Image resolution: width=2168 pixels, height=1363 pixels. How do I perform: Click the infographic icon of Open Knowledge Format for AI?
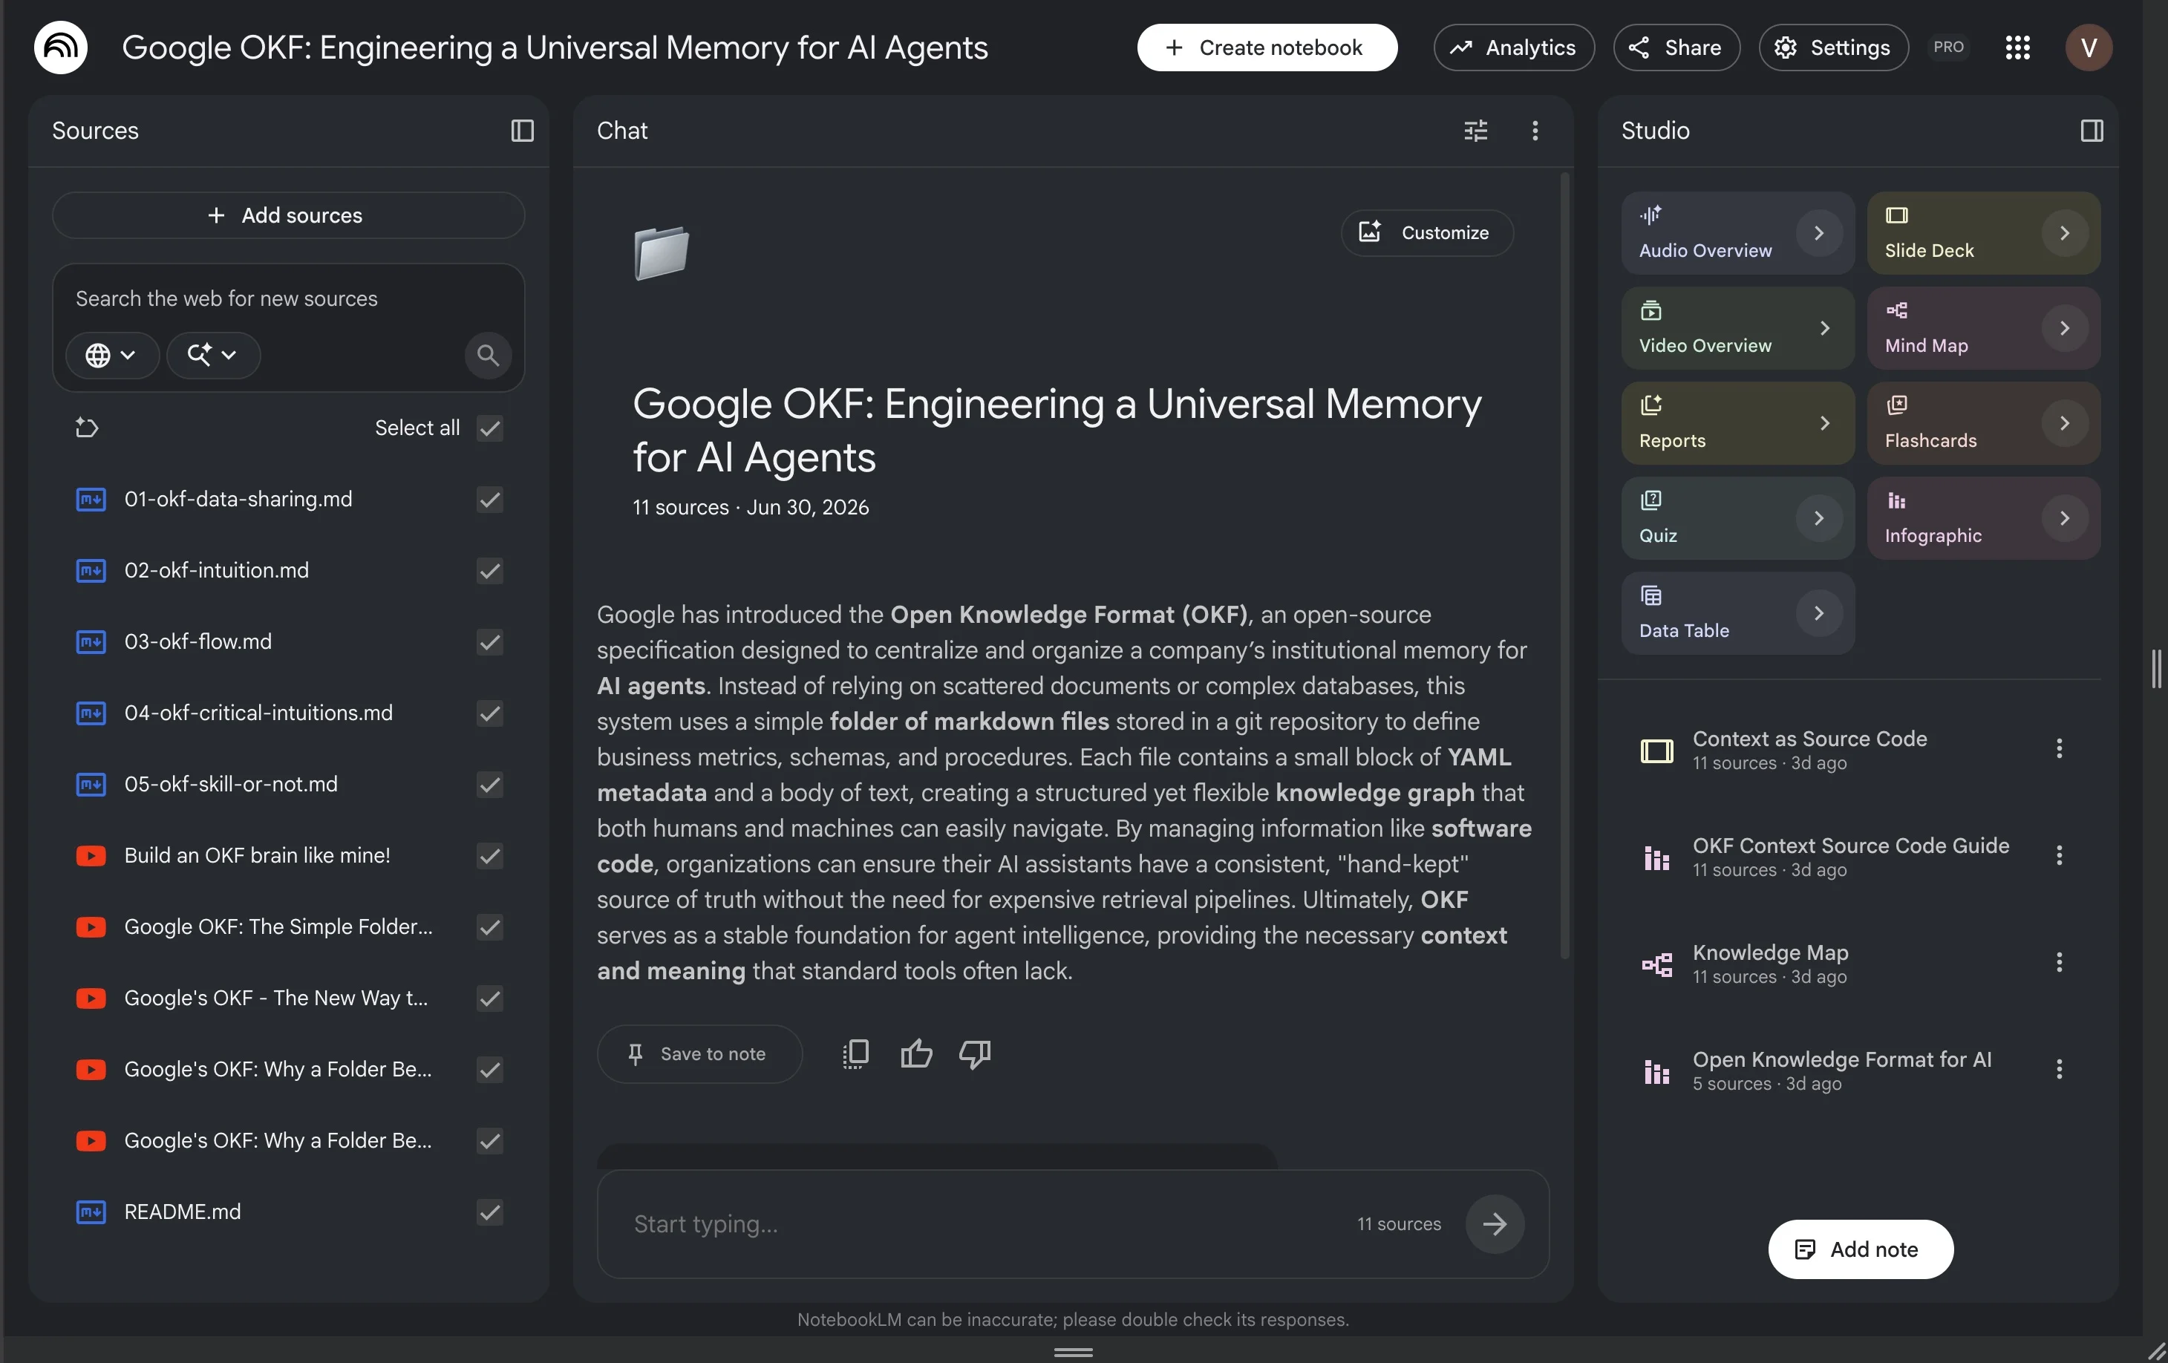click(x=1656, y=1071)
